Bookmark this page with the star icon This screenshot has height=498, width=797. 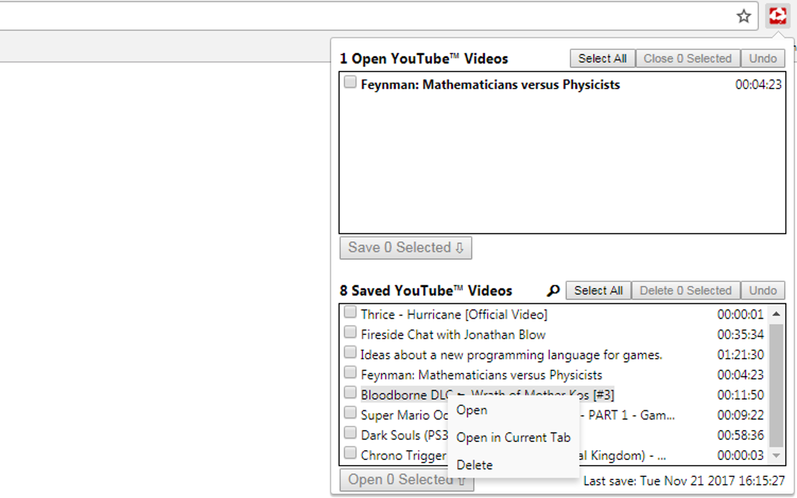[744, 16]
